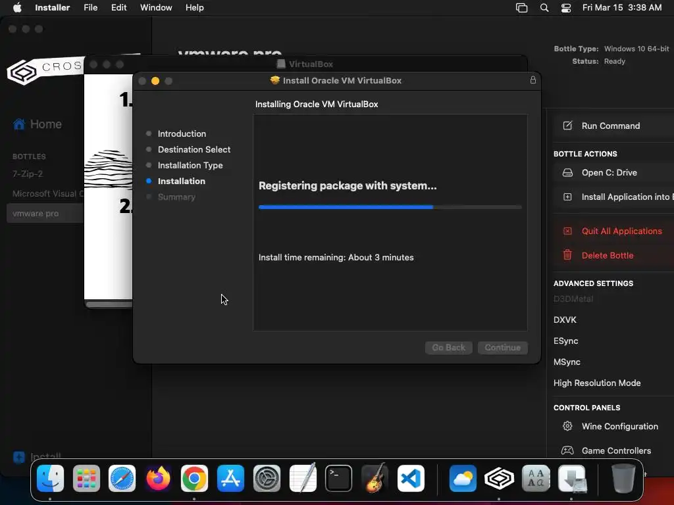The width and height of the screenshot is (674, 505).
Task: Open the App Store Dock icon
Action: [230, 478]
